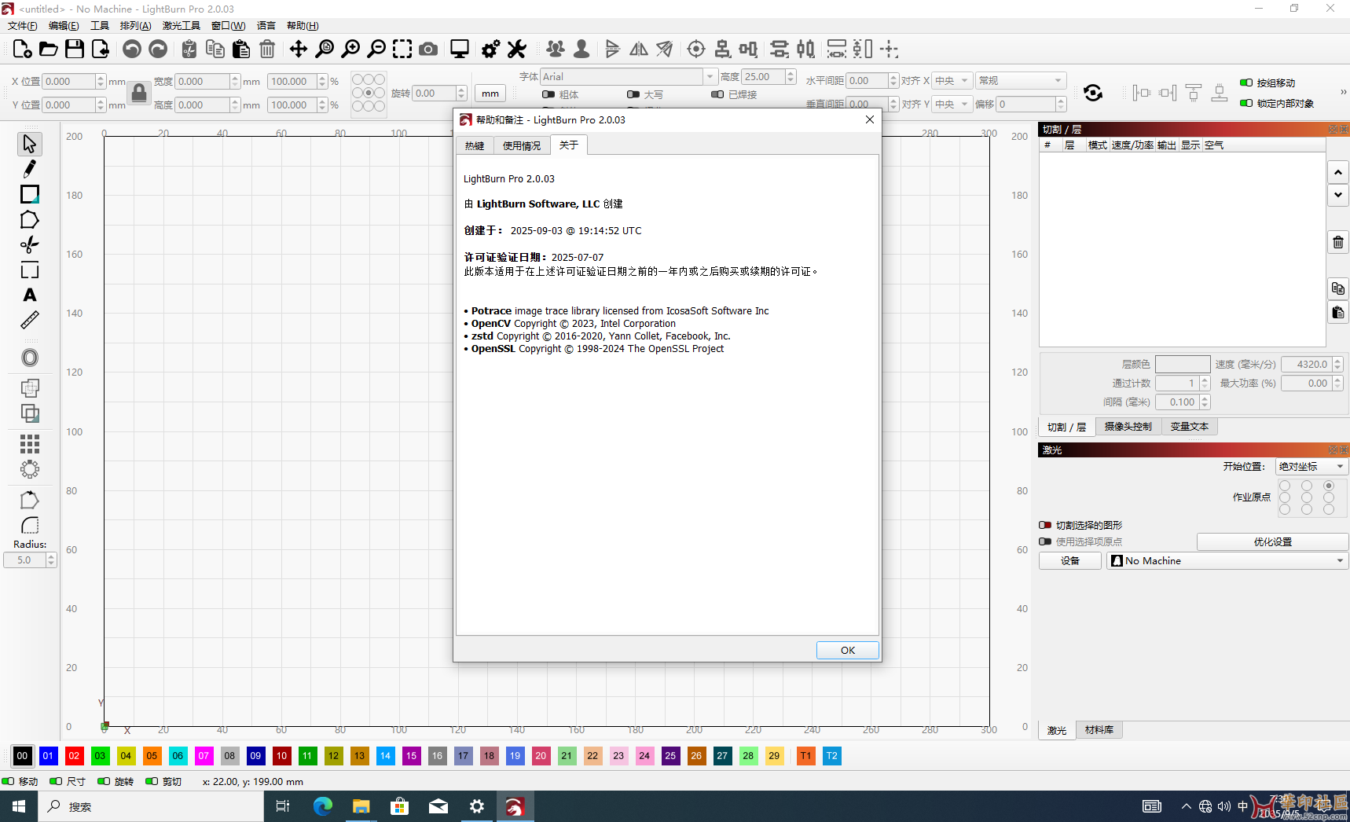
Task: Open the 激光工具 menu
Action: coord(182,26)
